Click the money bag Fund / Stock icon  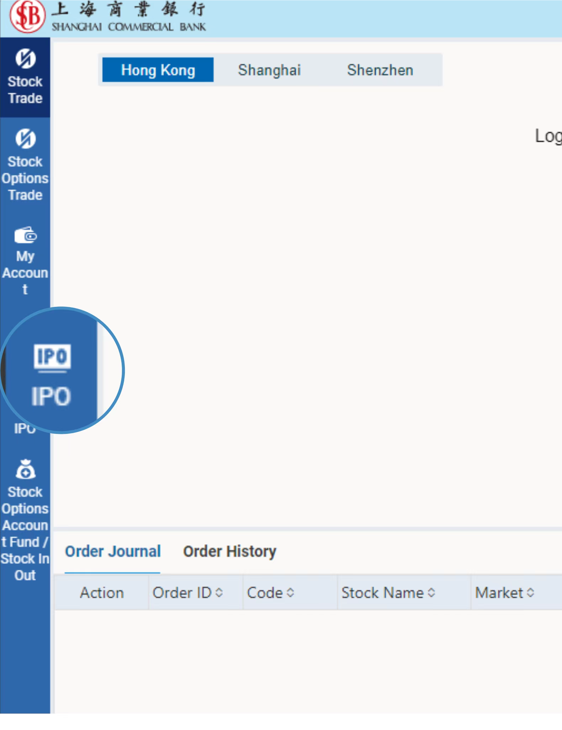(x=25, y=469)
